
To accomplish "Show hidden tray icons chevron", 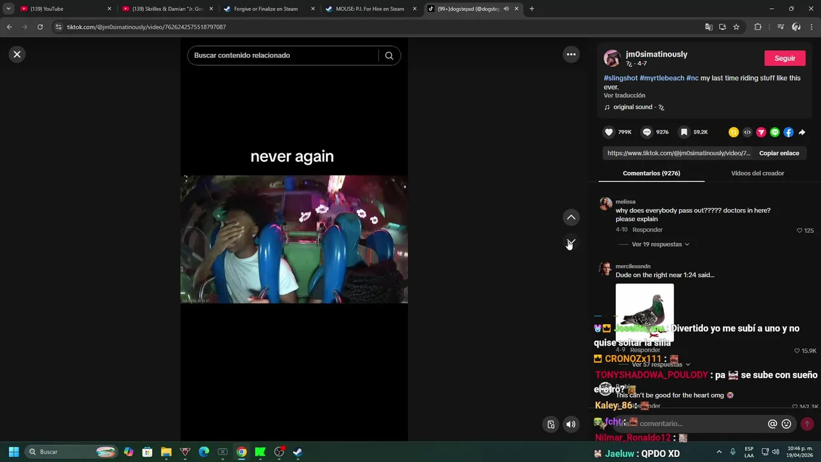I will tap(719, 452).
